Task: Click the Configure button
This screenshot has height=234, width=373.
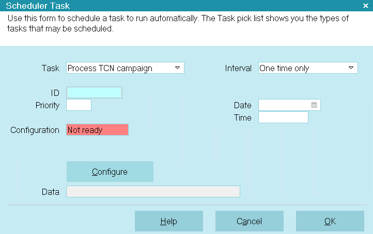Action: point(110,172)
